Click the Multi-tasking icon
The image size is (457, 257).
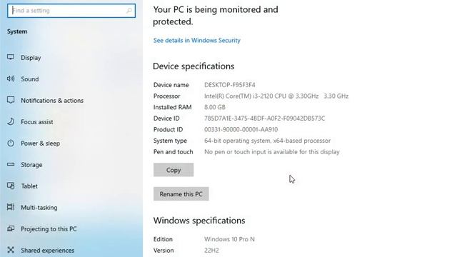[x=11, y=207]
